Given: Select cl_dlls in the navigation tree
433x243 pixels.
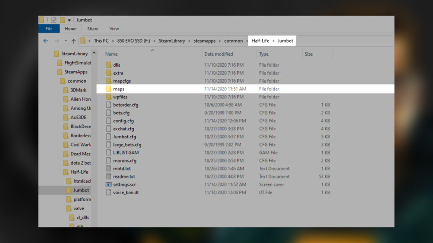Looking at the screenshot, I should pyautogui.click(x=83, y=217).
